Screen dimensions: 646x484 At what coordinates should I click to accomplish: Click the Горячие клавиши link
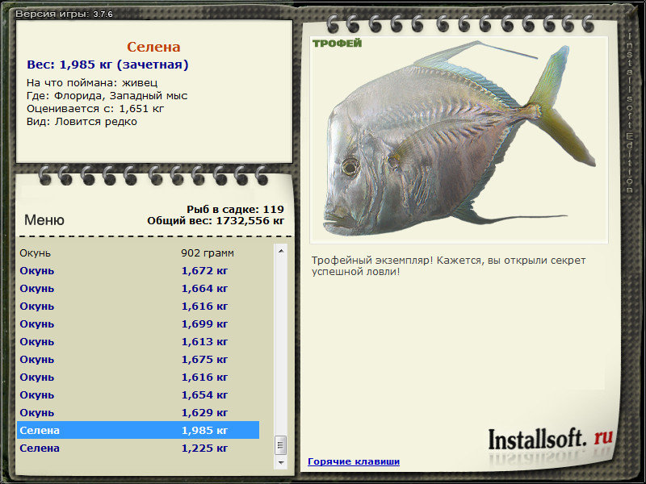click(x=354, y=461)
